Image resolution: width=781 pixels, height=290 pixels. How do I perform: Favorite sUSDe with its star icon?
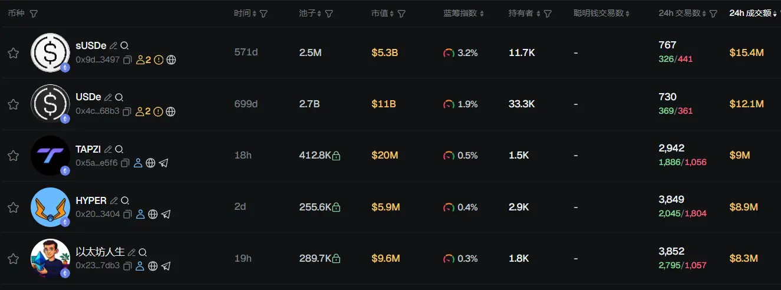tap(13, 53)
